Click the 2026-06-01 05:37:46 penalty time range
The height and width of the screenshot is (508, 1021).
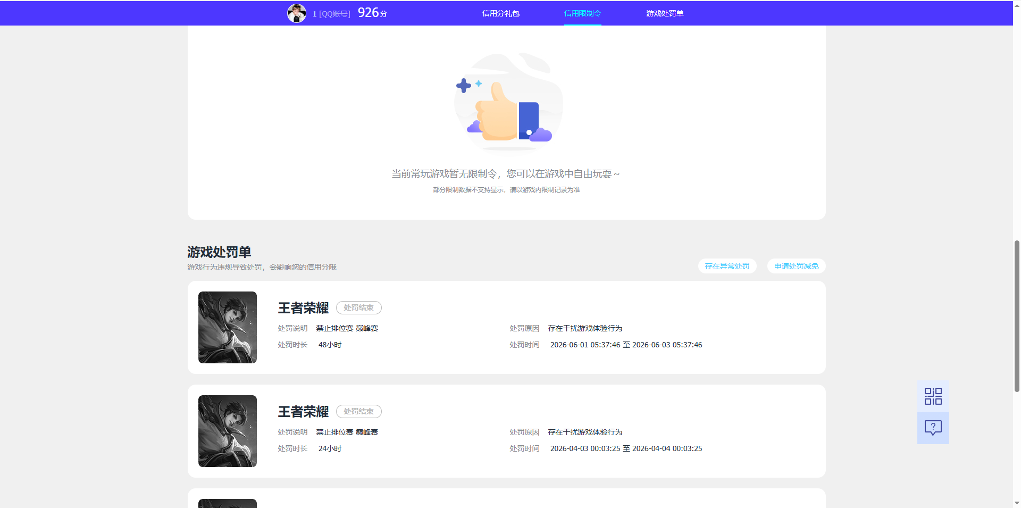tap(626, 345)
